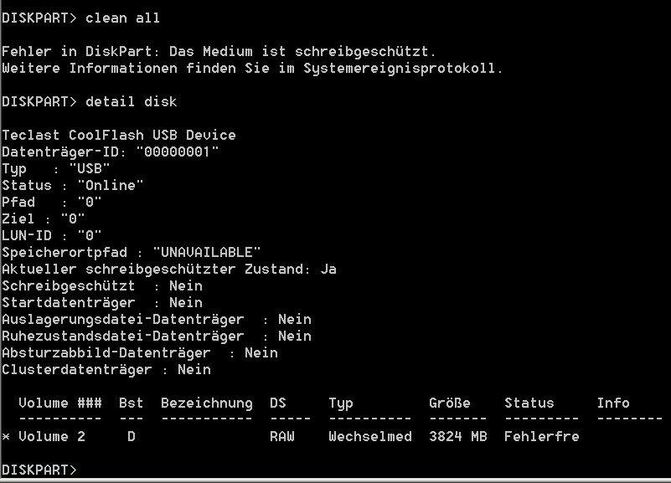The image size is (671, 483).
Task: Click the Speicherortpfad UNAVAILABLE value
Action: tap(207, 252)
